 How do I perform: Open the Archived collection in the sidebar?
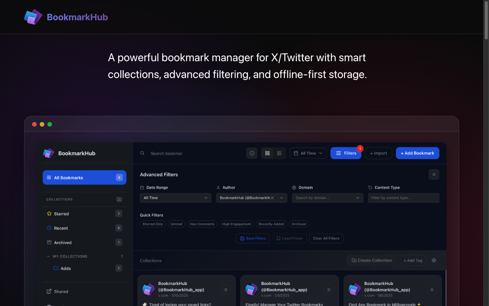pyautogui.click(x=84, y=243)
